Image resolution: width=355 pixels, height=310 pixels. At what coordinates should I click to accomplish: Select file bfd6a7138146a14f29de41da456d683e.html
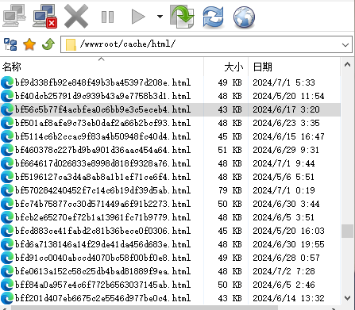click(x=102, y=244)
